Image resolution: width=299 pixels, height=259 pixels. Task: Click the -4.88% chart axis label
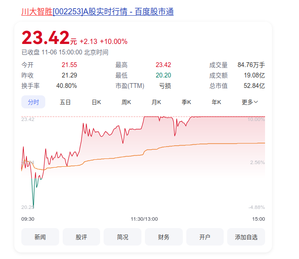coord(257,207)
